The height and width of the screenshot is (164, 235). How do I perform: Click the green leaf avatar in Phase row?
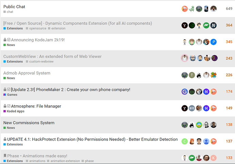pos(192,158)
